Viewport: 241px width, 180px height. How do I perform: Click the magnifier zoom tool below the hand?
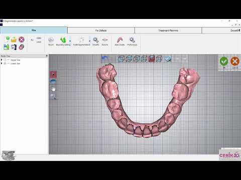coord(53,96)
